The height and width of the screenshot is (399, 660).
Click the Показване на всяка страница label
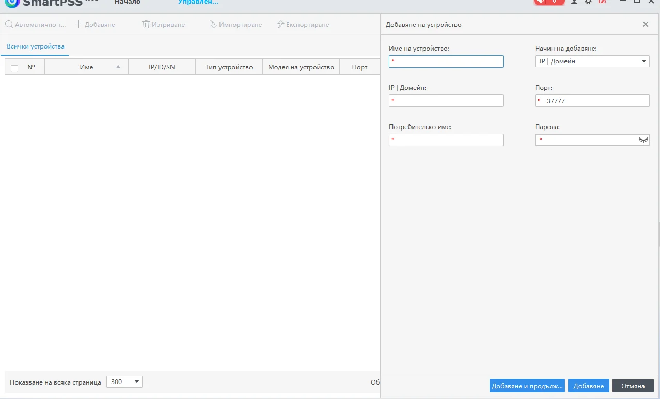(x=55, y=382)
